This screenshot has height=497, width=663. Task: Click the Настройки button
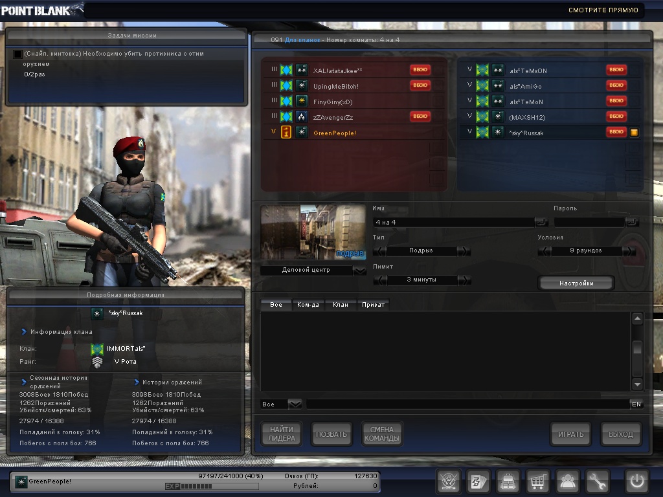576,283
